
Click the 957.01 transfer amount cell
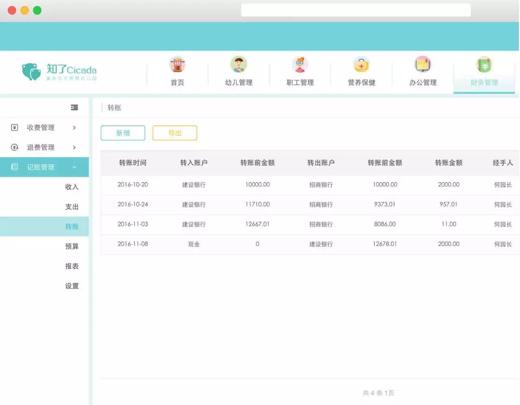coord(448,205)
